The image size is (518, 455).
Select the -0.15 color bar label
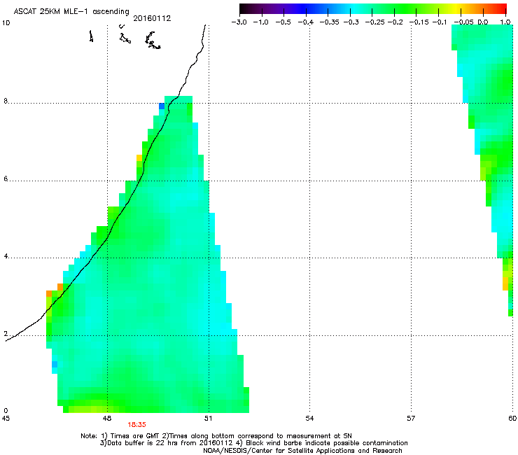point(419,22)
